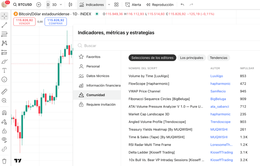Start Reproducción bar replay

[160, 5]
